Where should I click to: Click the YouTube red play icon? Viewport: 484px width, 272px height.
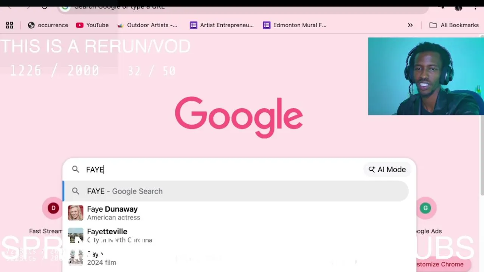point(79,25)
